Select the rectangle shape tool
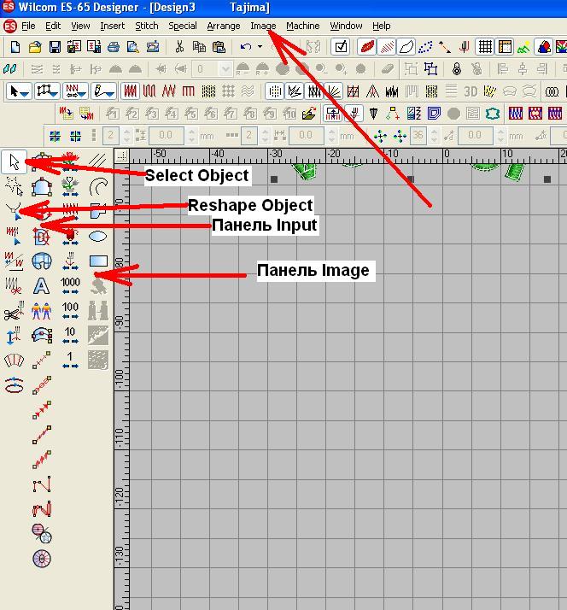Image resolution: width=567 pixels, height=610 pixels. (97, 261)
